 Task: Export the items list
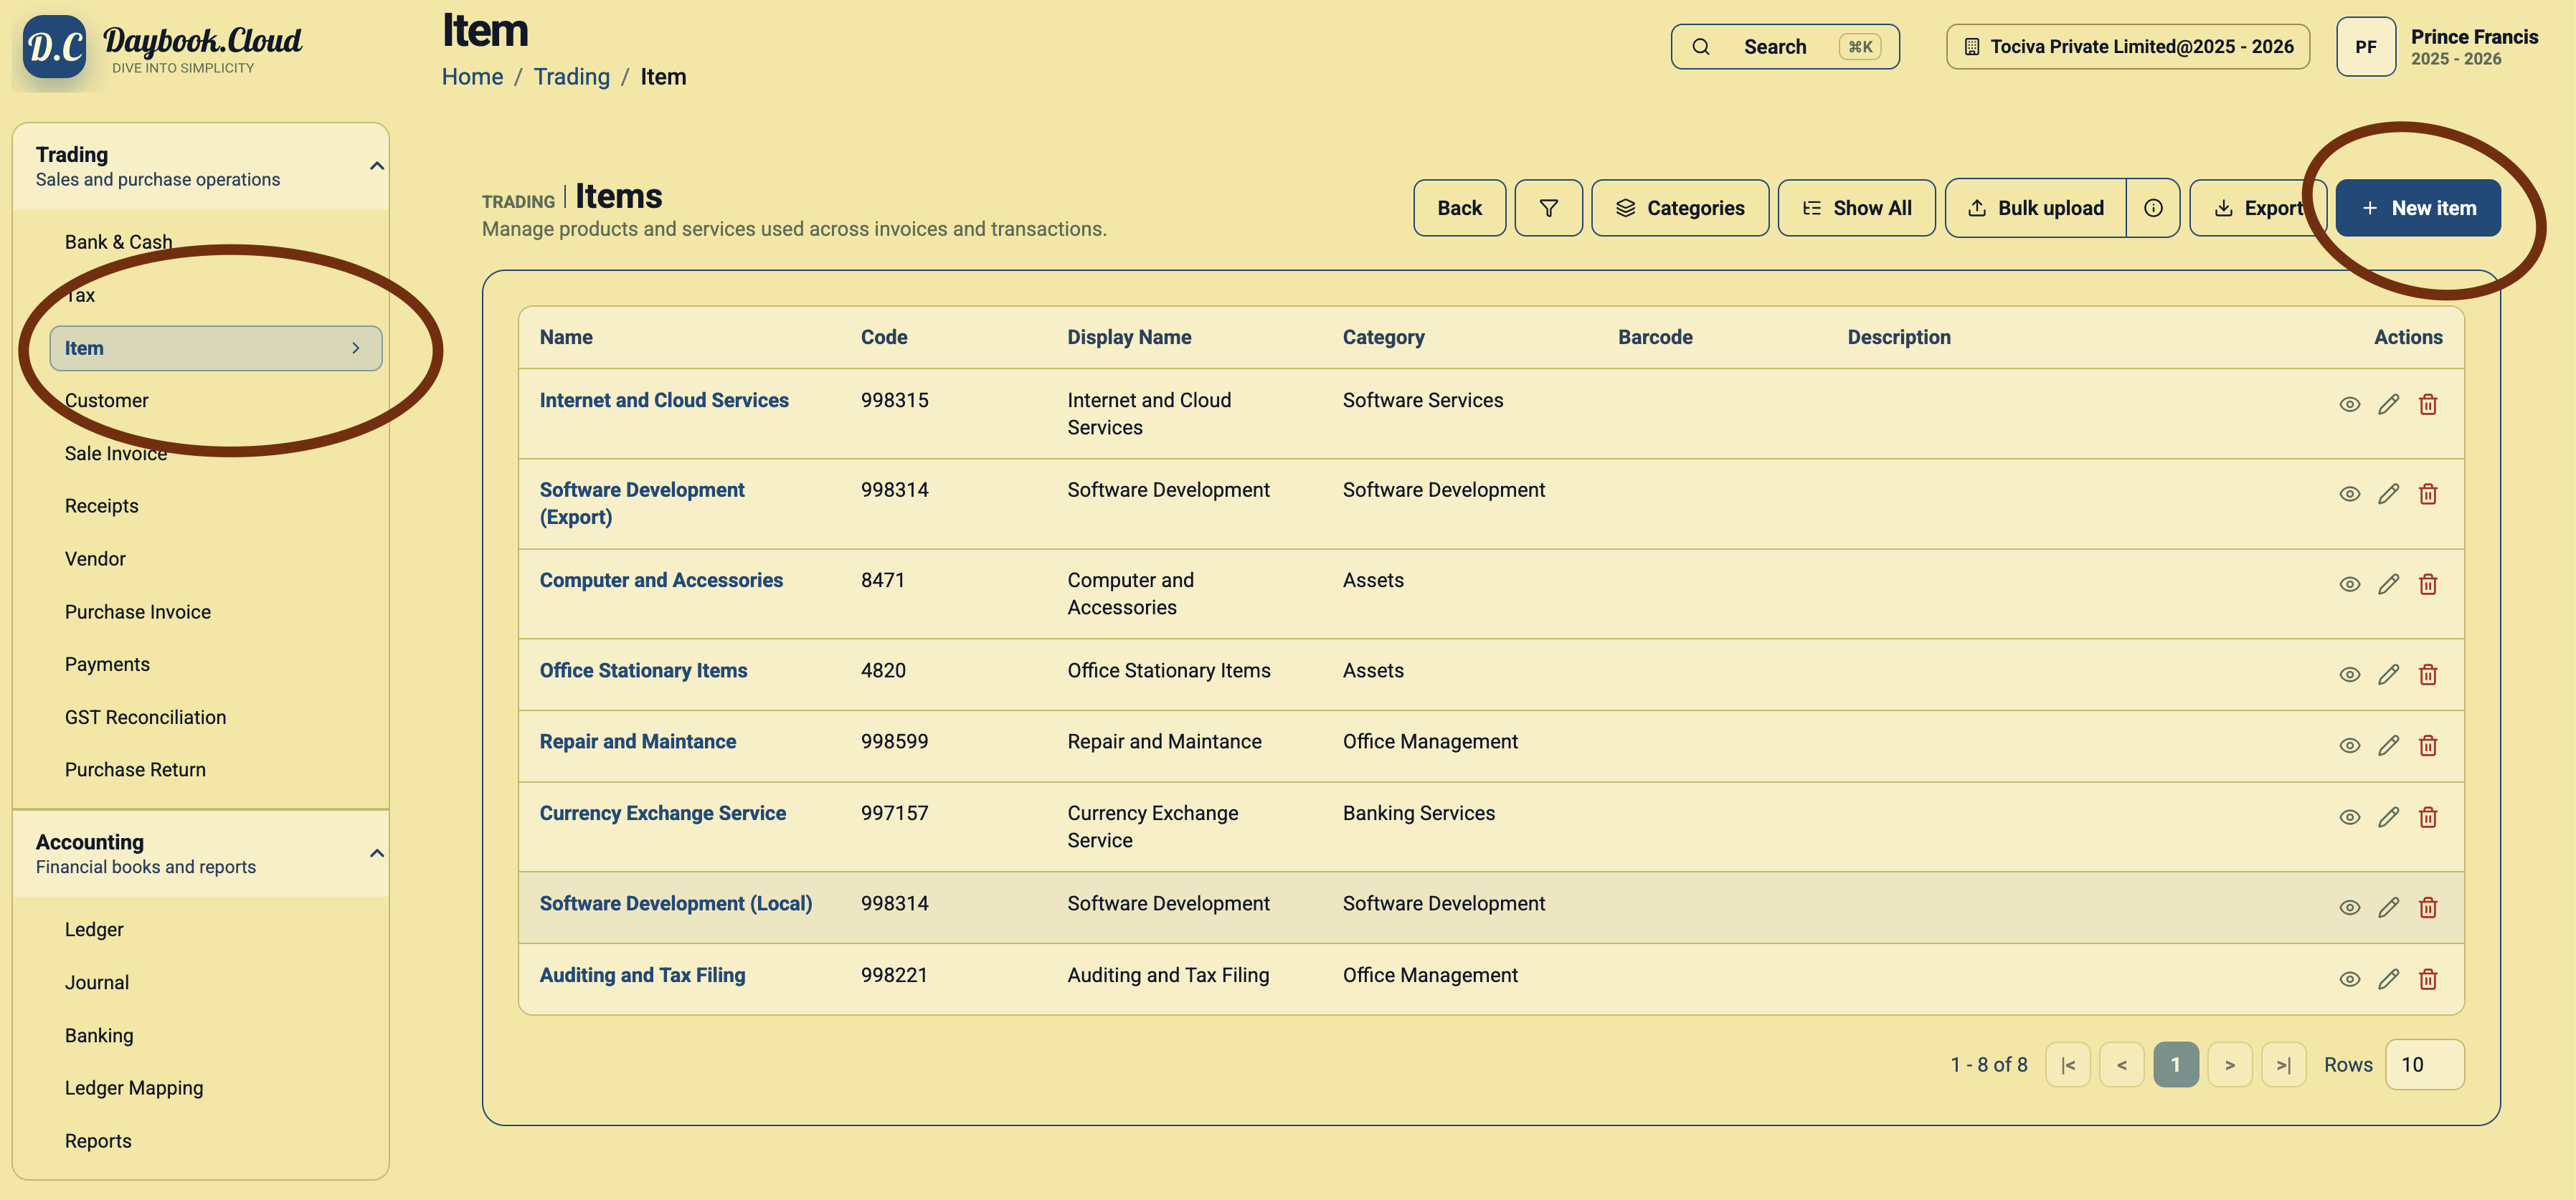(x=2258, y=208)
